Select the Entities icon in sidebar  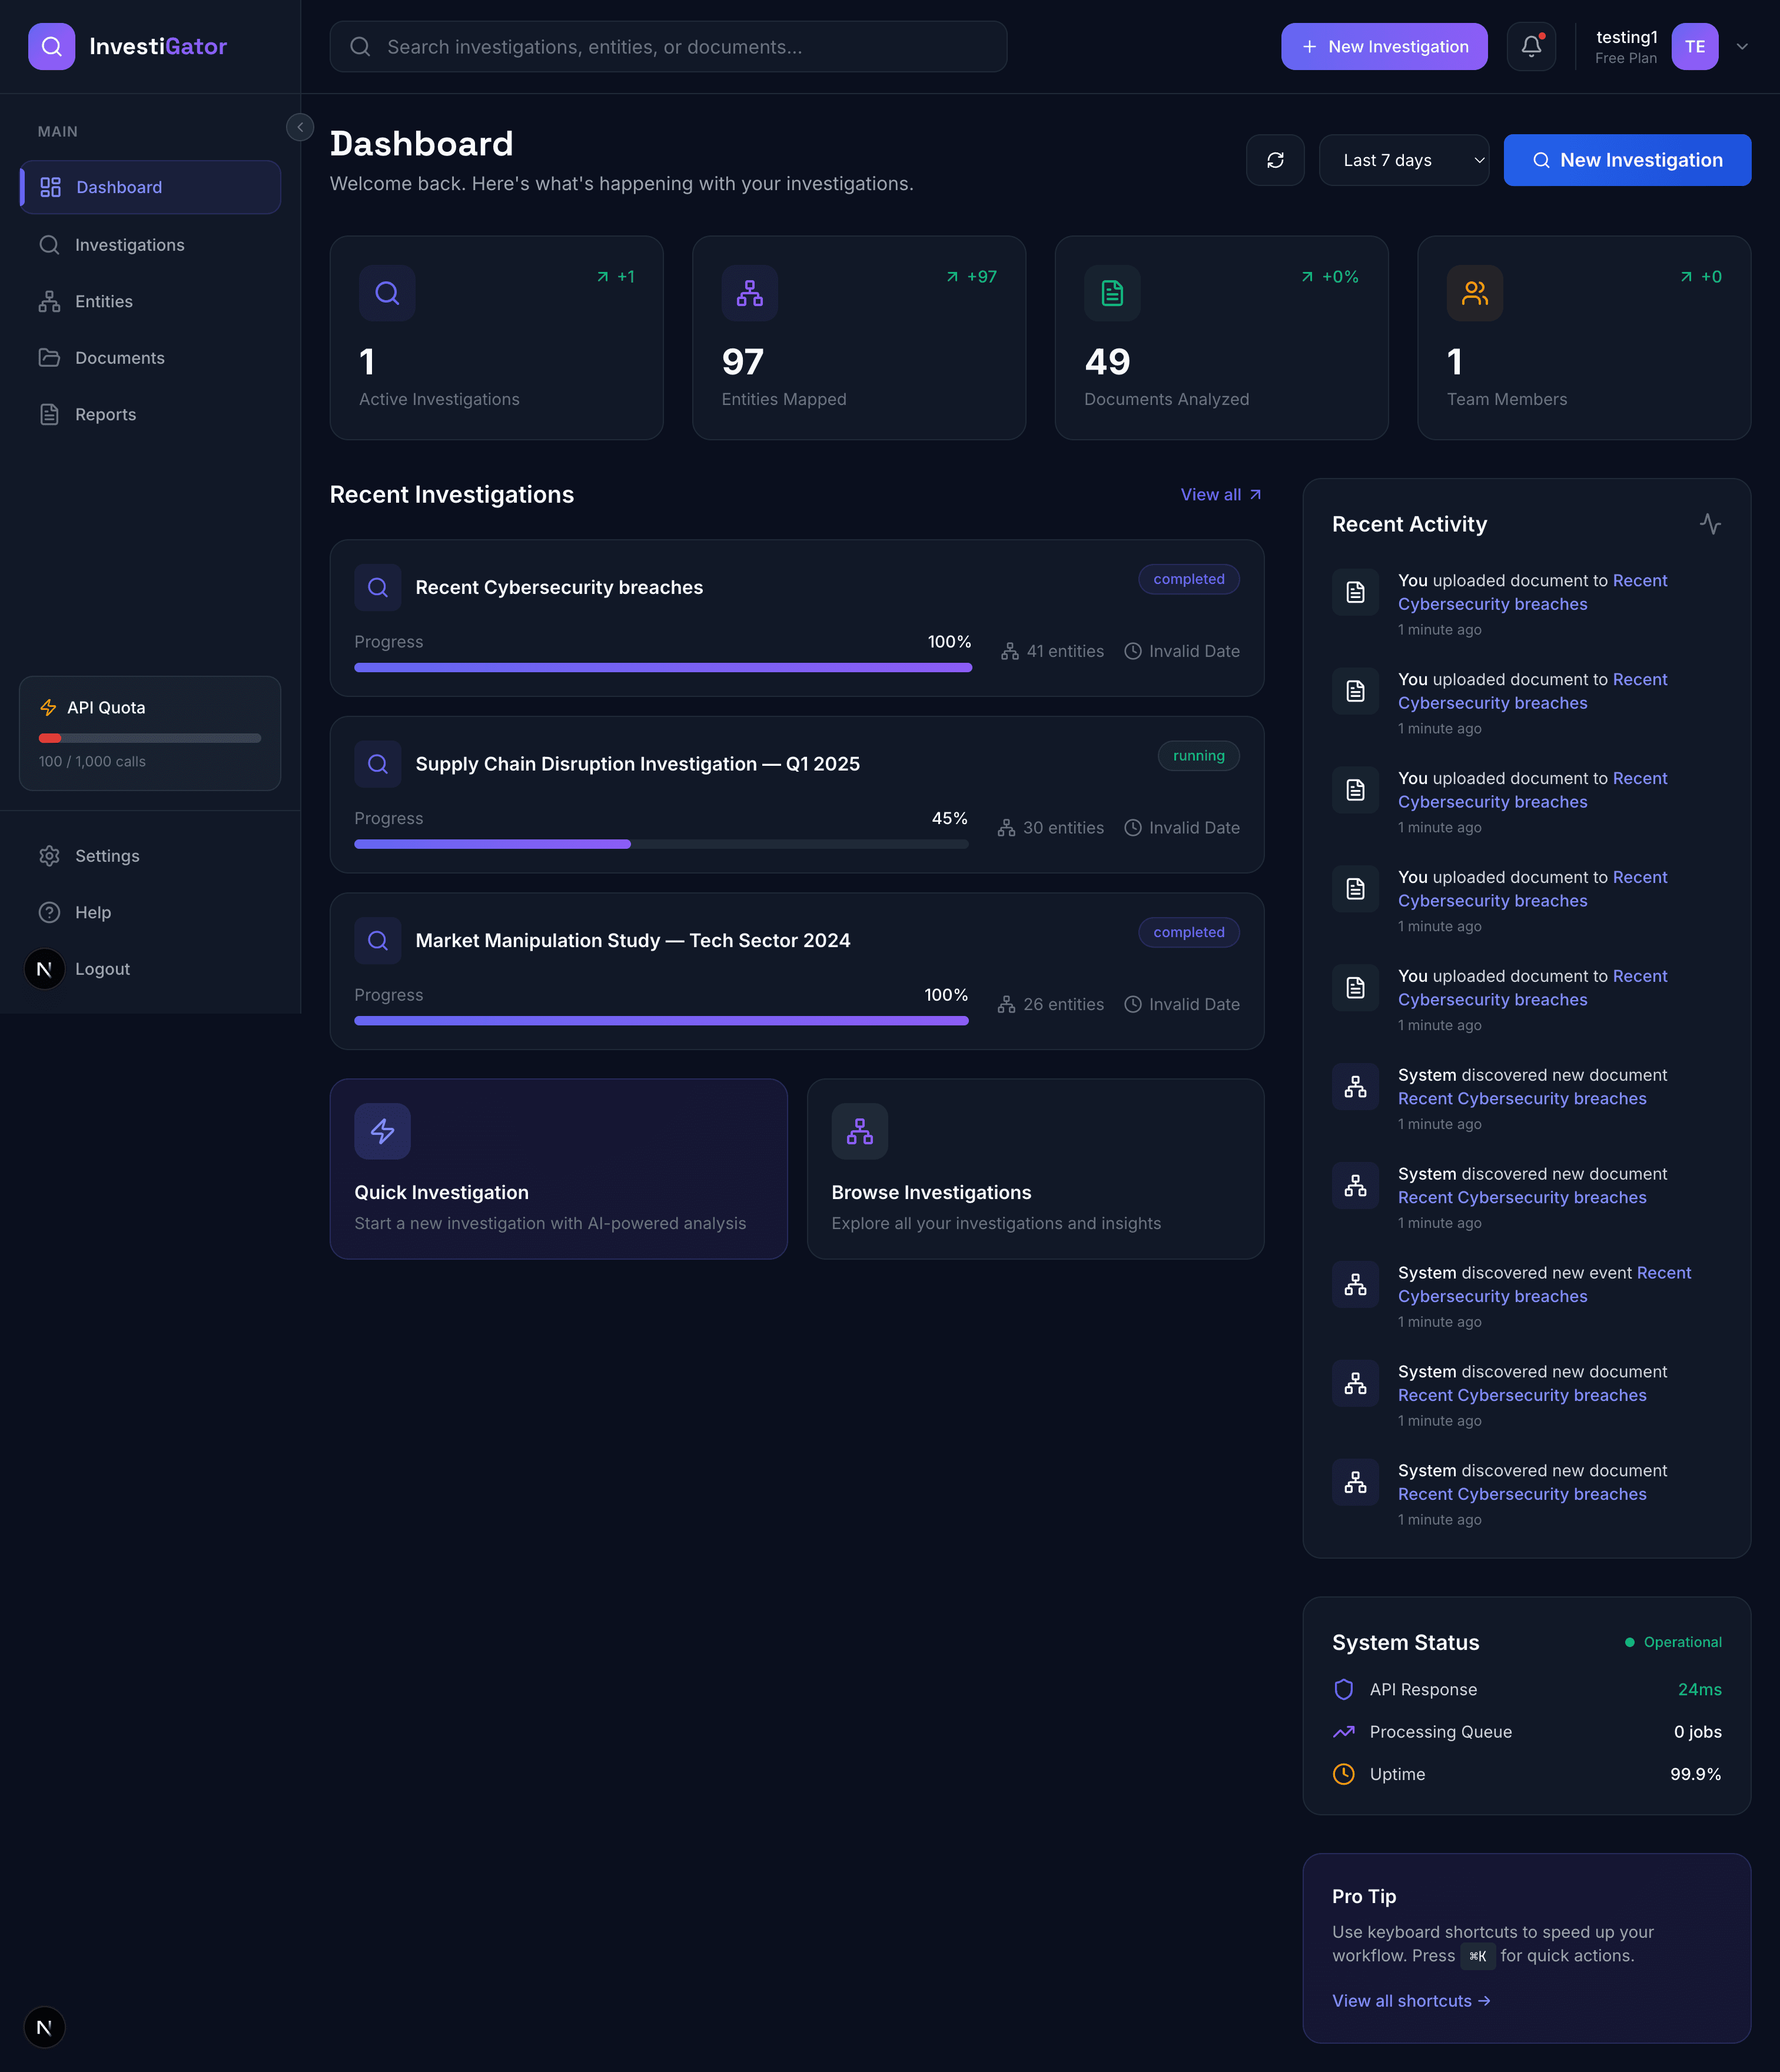tap(49, 301)
